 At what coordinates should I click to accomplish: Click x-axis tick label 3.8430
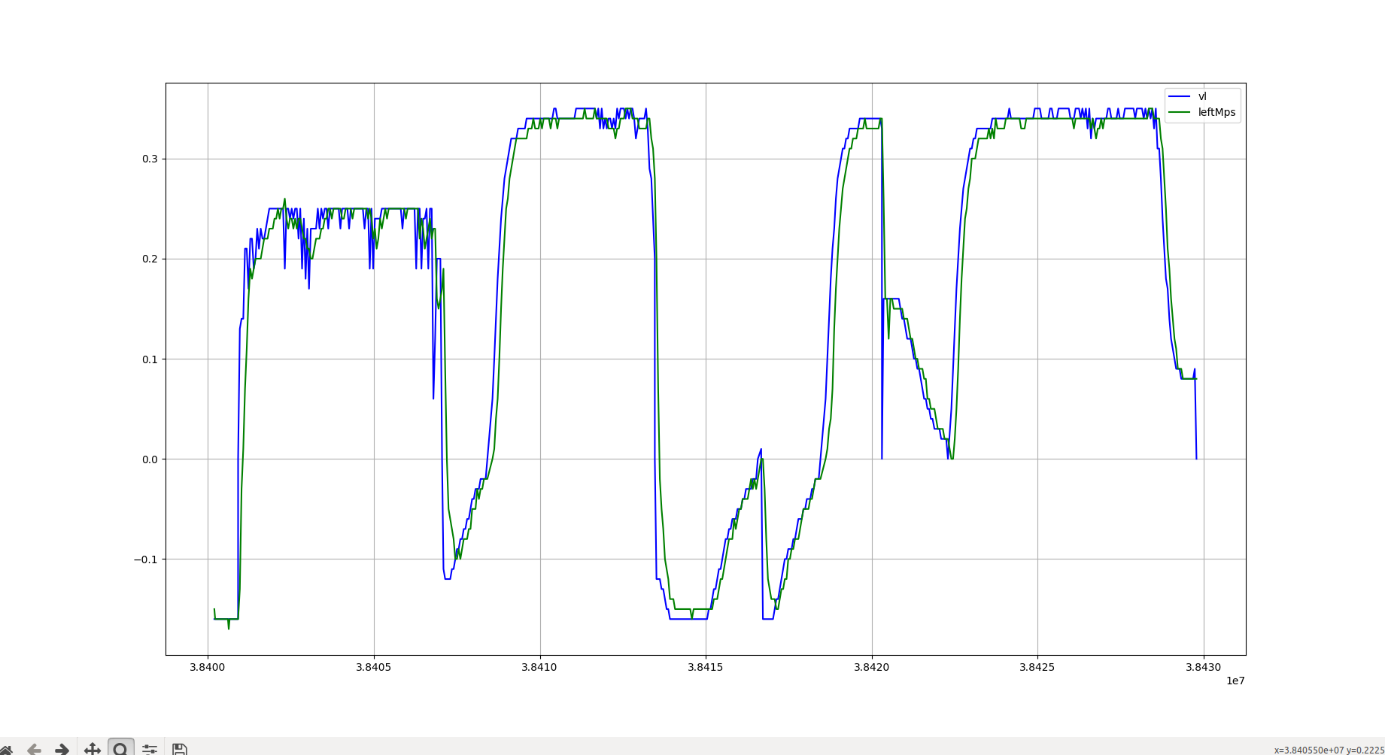pos(1204,667)
